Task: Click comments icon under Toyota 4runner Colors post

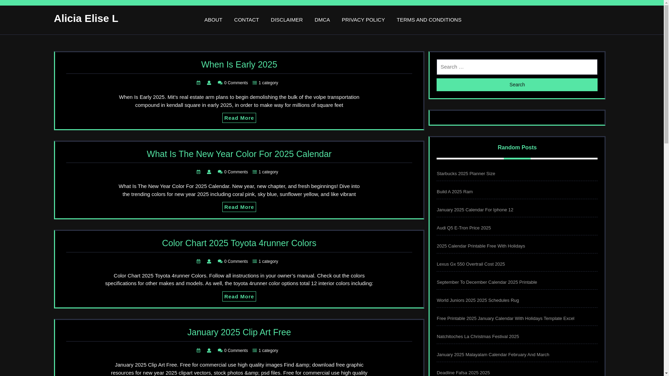Action: 220,261
